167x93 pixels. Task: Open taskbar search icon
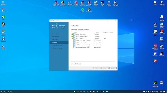tap(5, 92)
